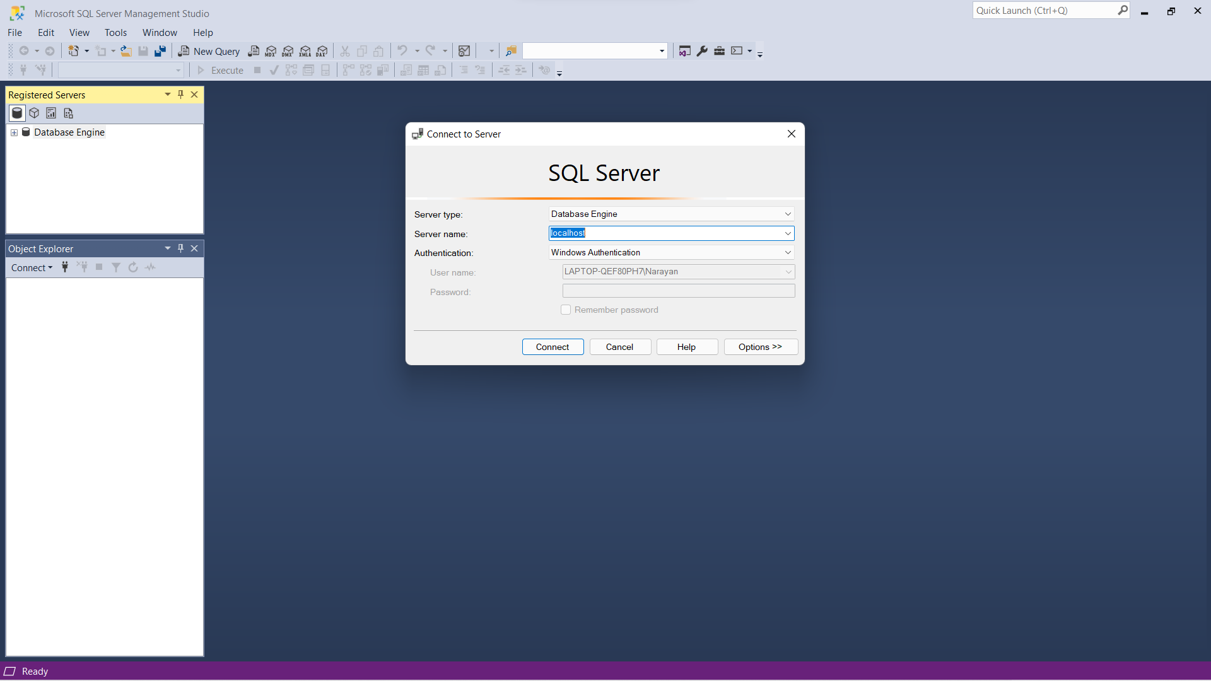1211x681 pixels.
Task: Click the Find in Files icon
Action: [x=511, y=51]
